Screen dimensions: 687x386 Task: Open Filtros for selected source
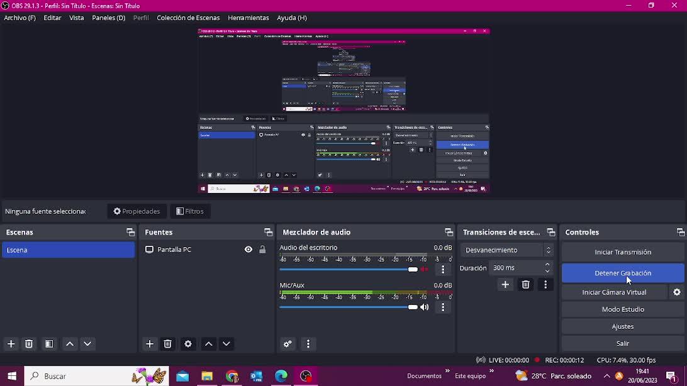(190, 211)
